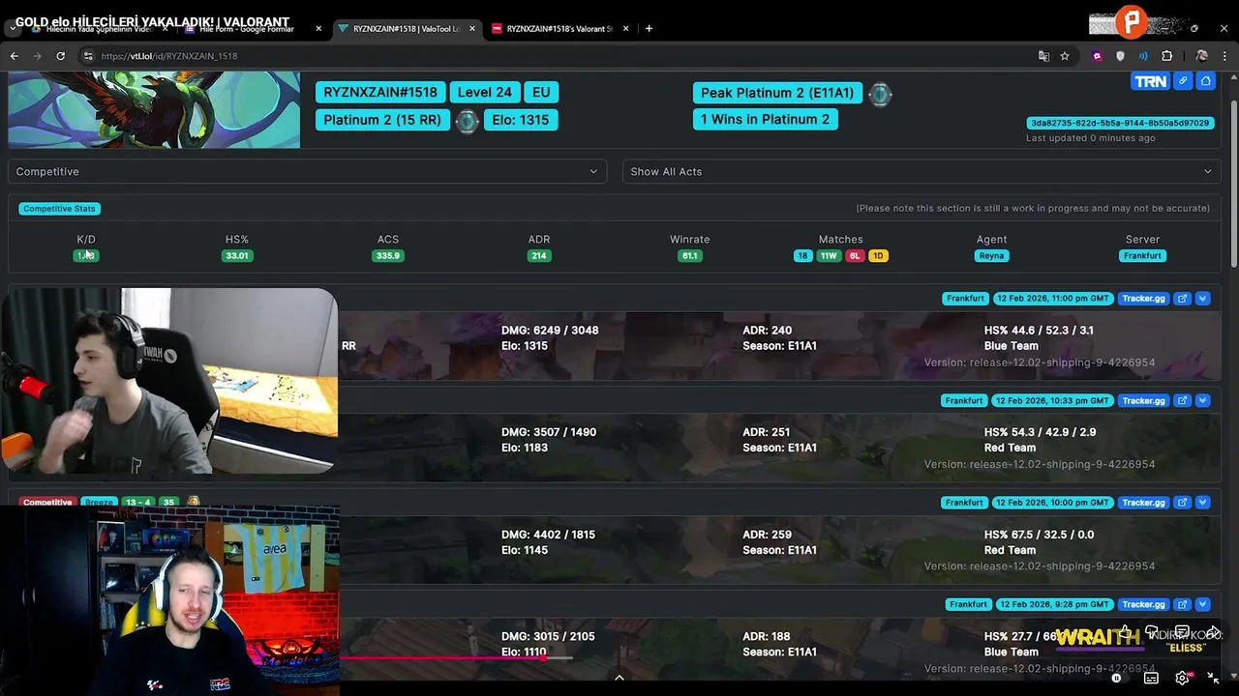Open video comments icon
The image size is (1239, 696).
(1182, 632)
